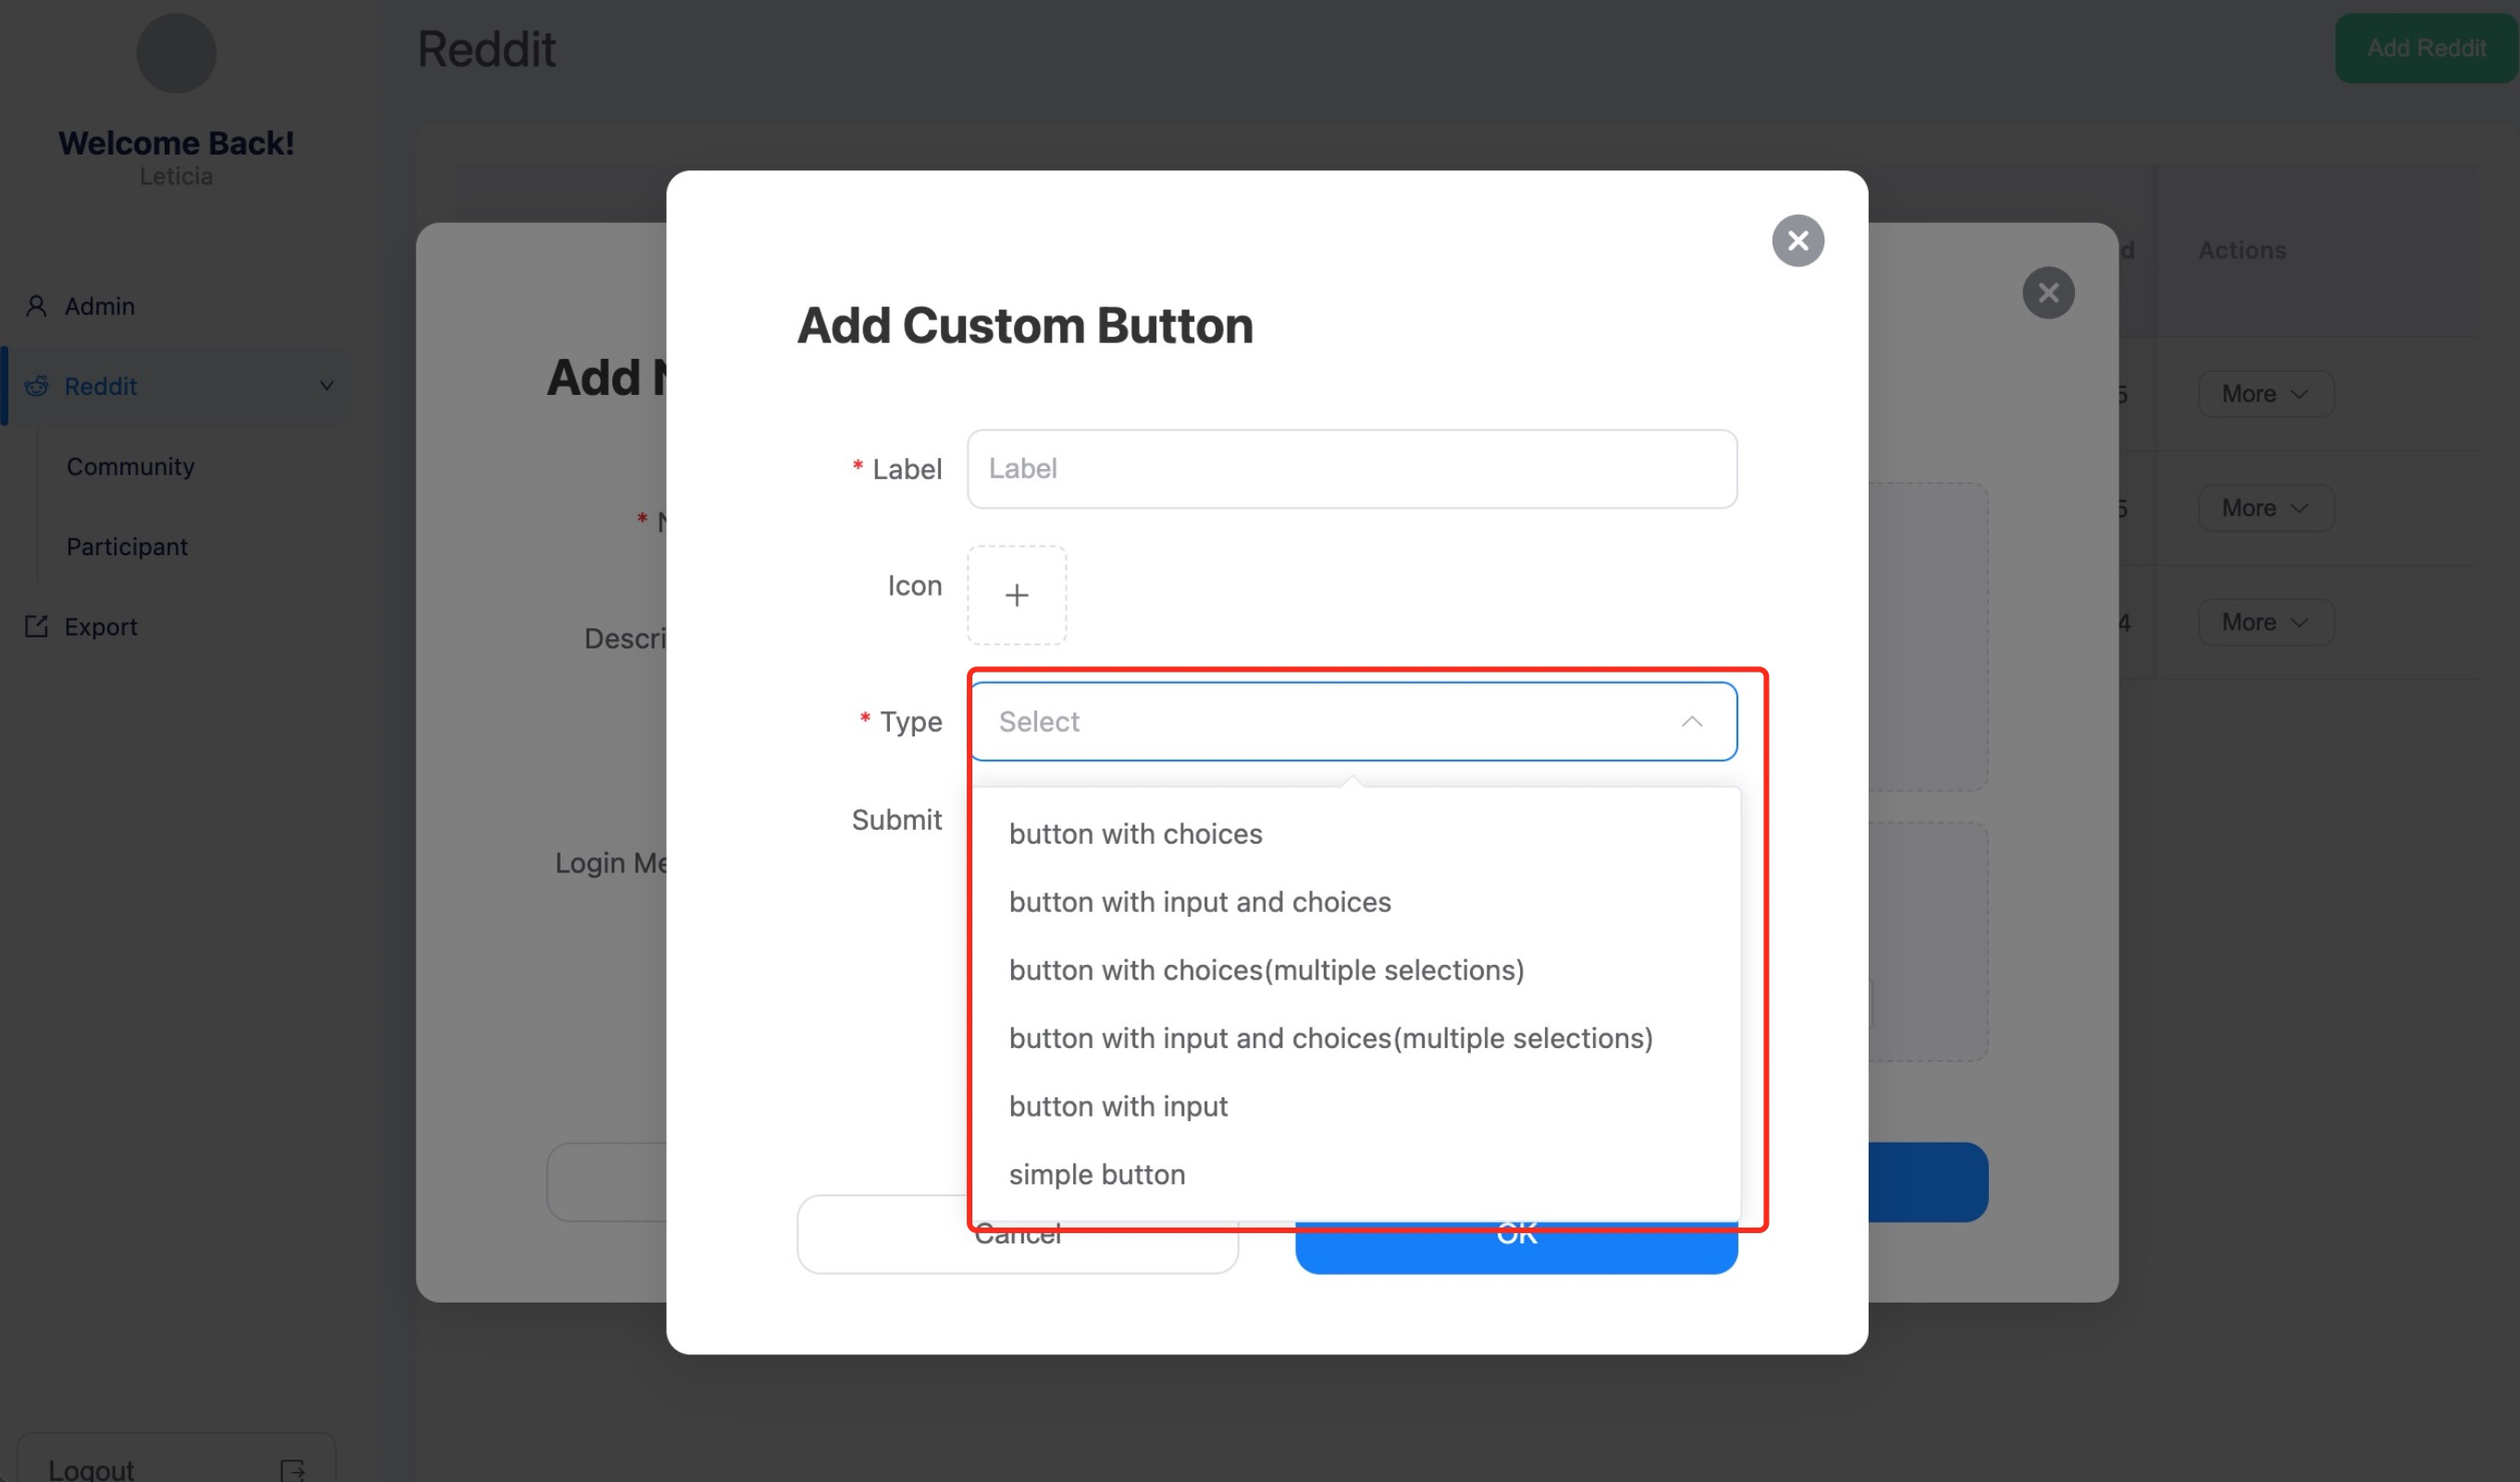Click the Reddit logo icon in sidebar
This screenshot has width=2520, height=1482.
(x=36, y=386)
